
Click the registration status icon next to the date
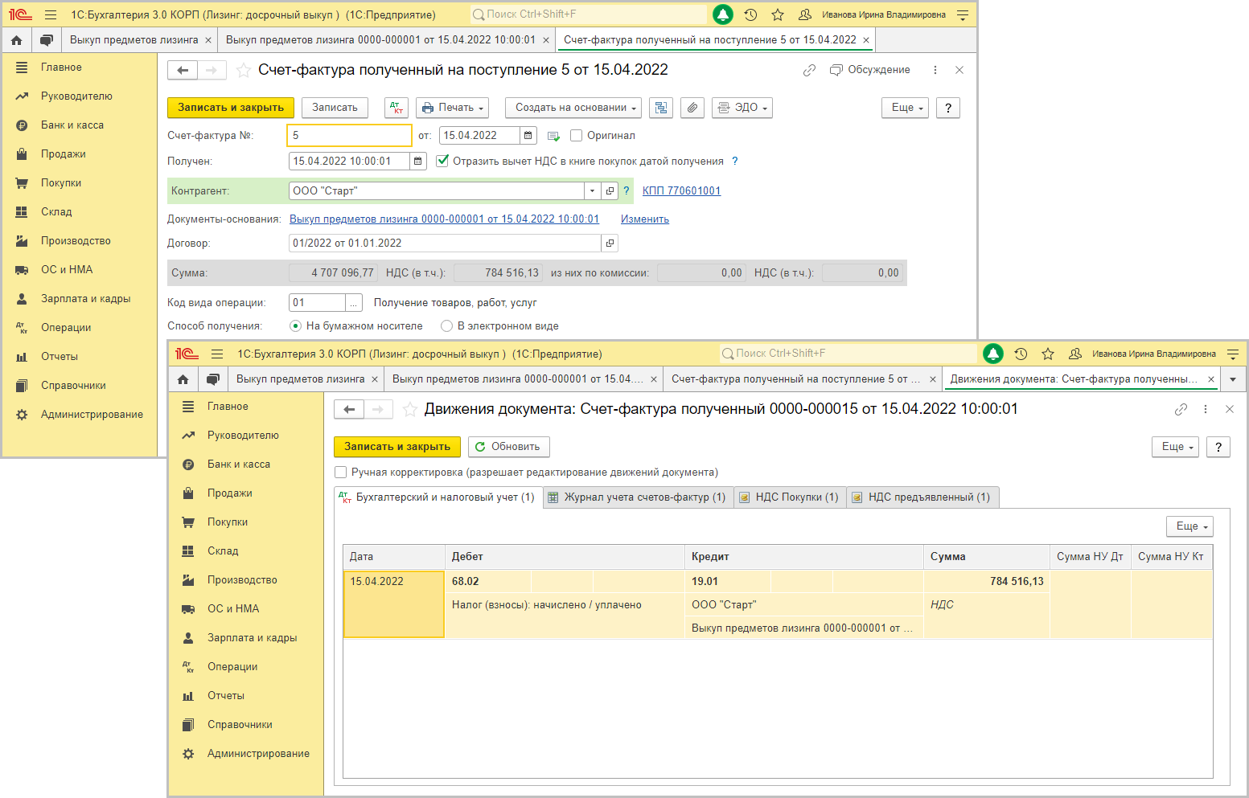(x=553, y=137)
